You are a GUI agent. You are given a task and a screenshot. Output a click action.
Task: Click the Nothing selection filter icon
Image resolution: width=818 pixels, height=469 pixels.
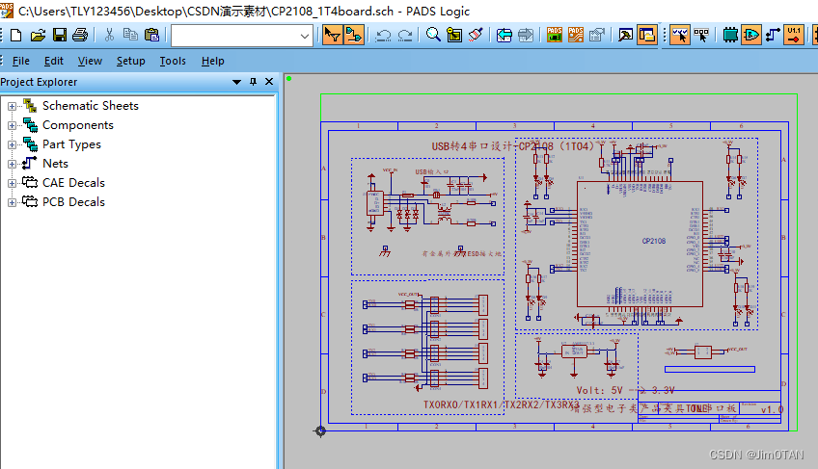click(701, 35)
